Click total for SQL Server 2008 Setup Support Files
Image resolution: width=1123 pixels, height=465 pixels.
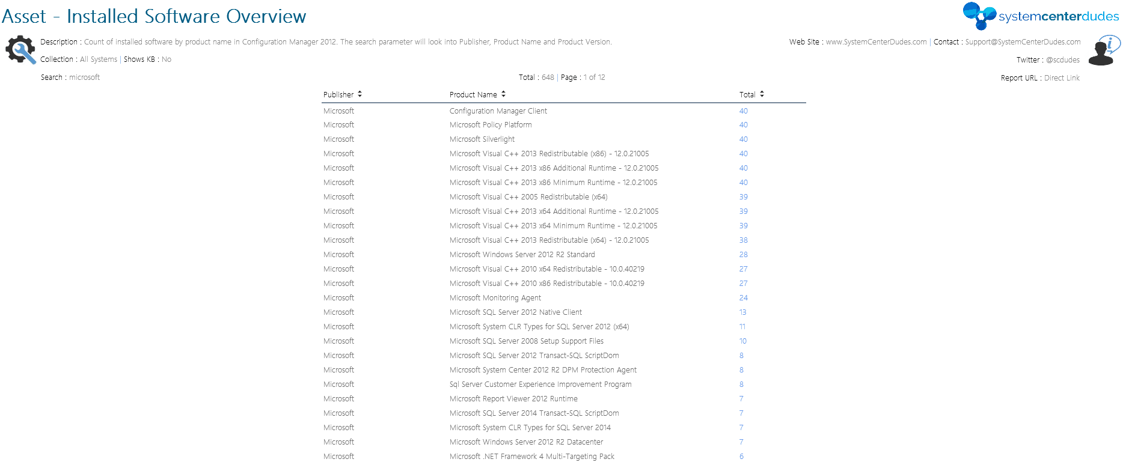742,341
